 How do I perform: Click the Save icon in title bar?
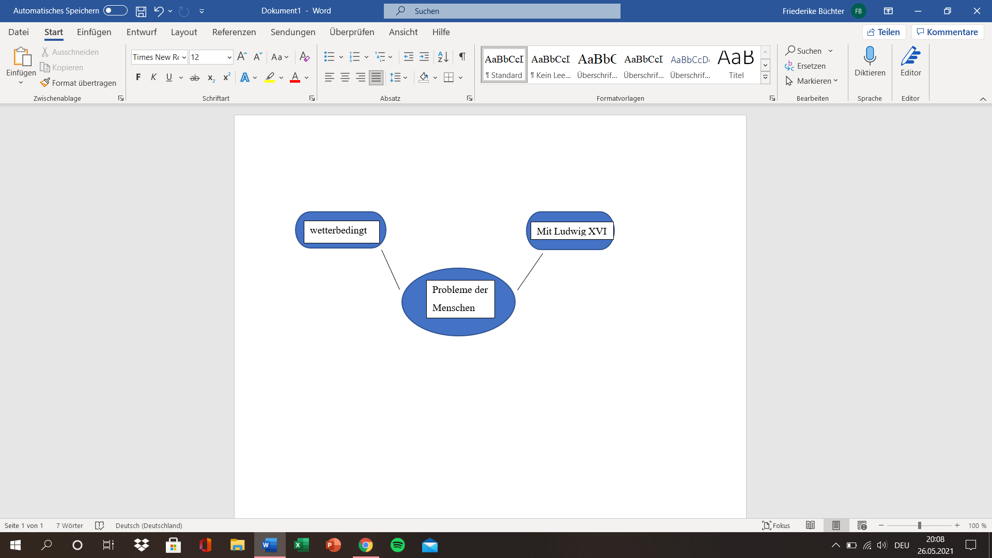pos(141,11)
